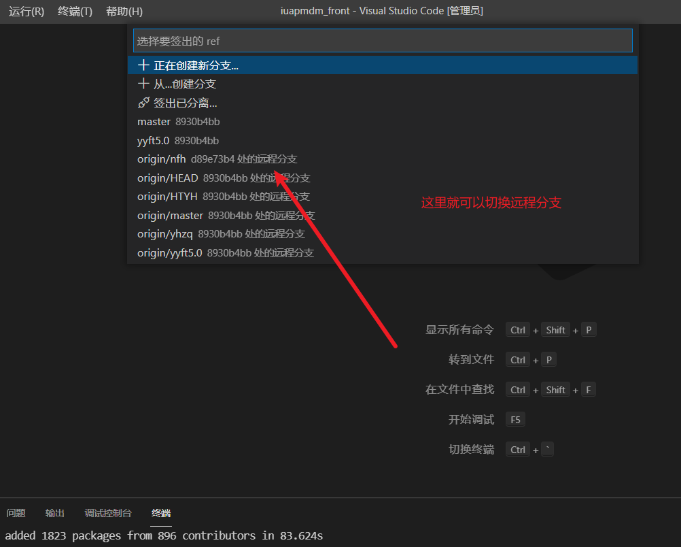The height and width of the screenshot is (547, 681).
Task: Check out local yyft5.0 branch
Action: [383, 140]
